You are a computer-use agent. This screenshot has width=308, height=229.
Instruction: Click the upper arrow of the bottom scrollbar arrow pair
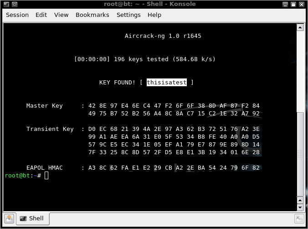tap(300, 200)
